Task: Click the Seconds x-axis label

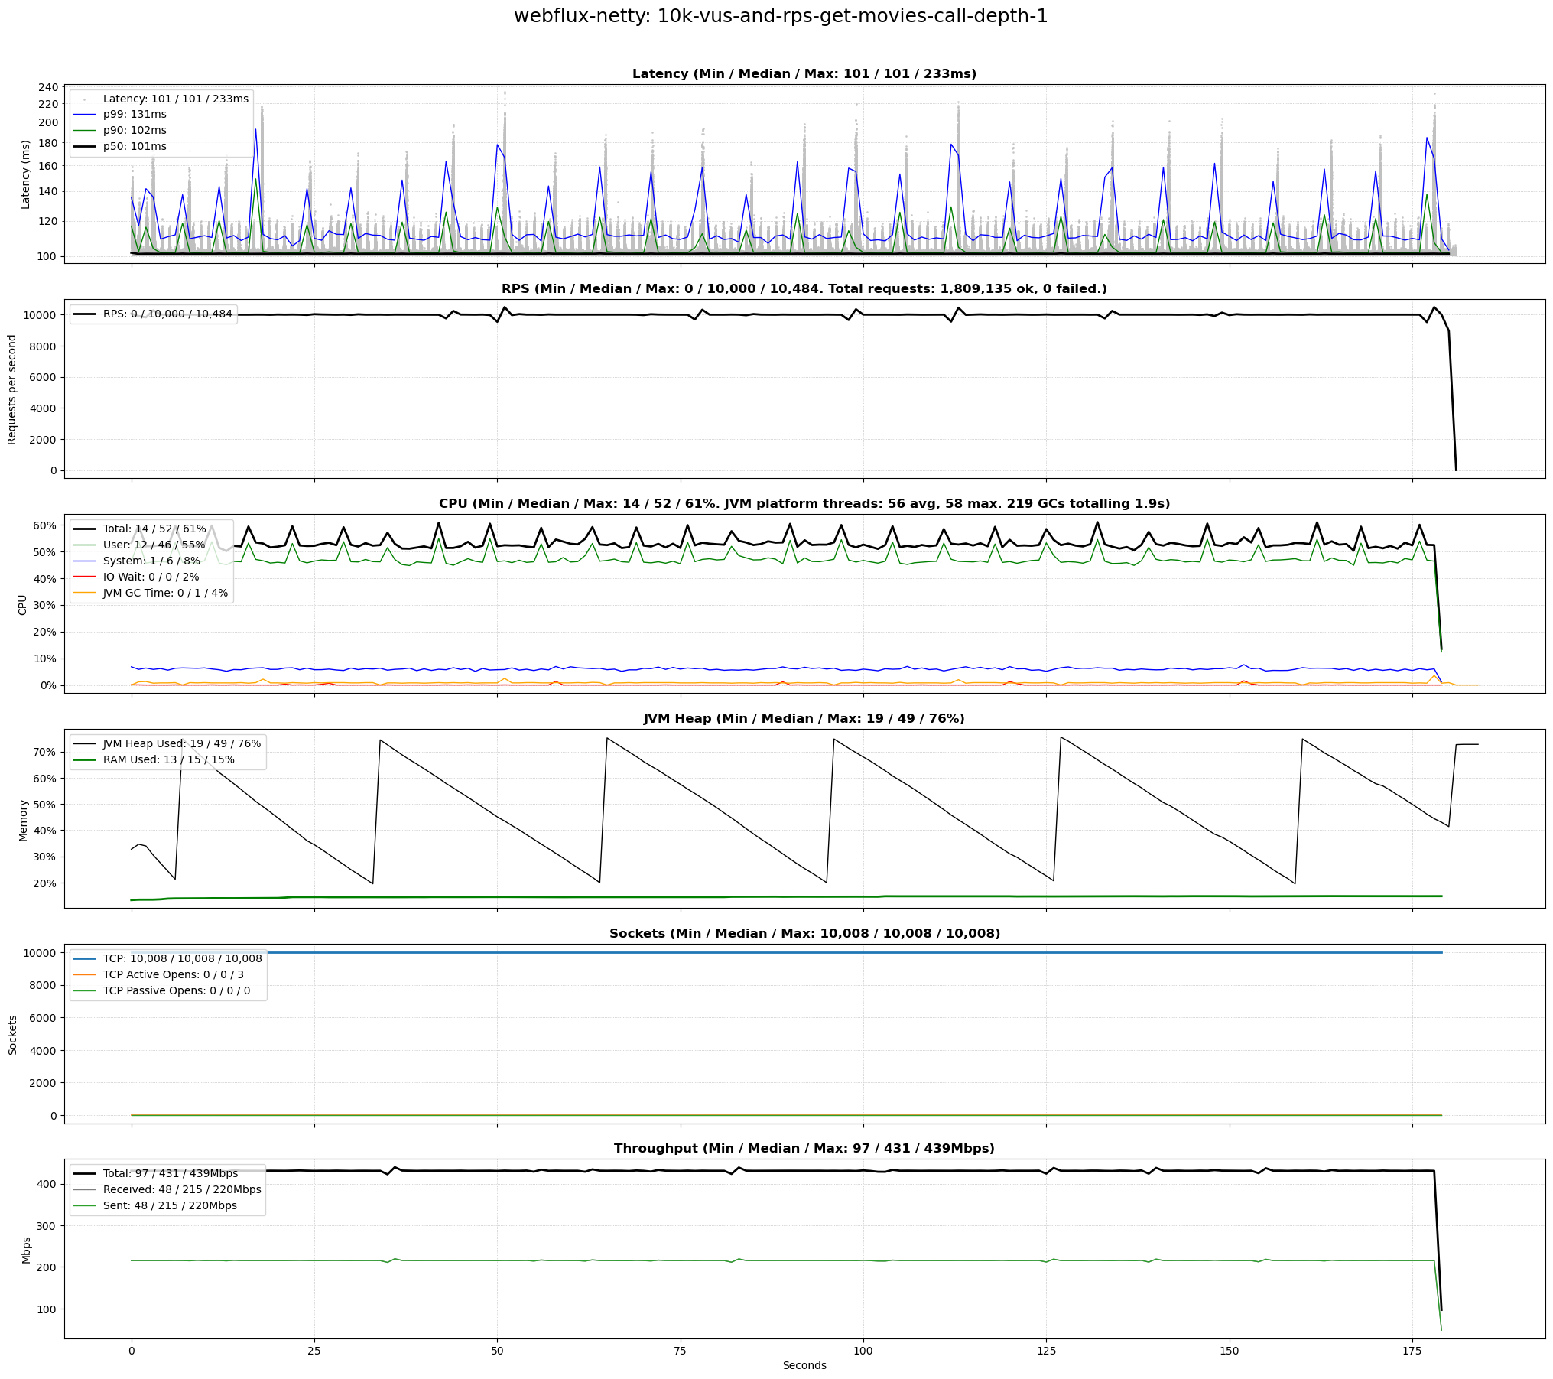Action: [804, 1365]
